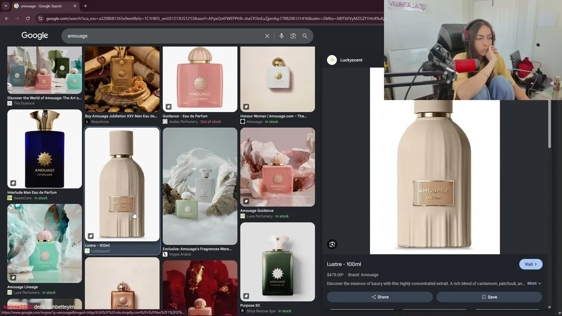562x316 pixels.
Task: Click the $475.00* price text
Action: 335,275
